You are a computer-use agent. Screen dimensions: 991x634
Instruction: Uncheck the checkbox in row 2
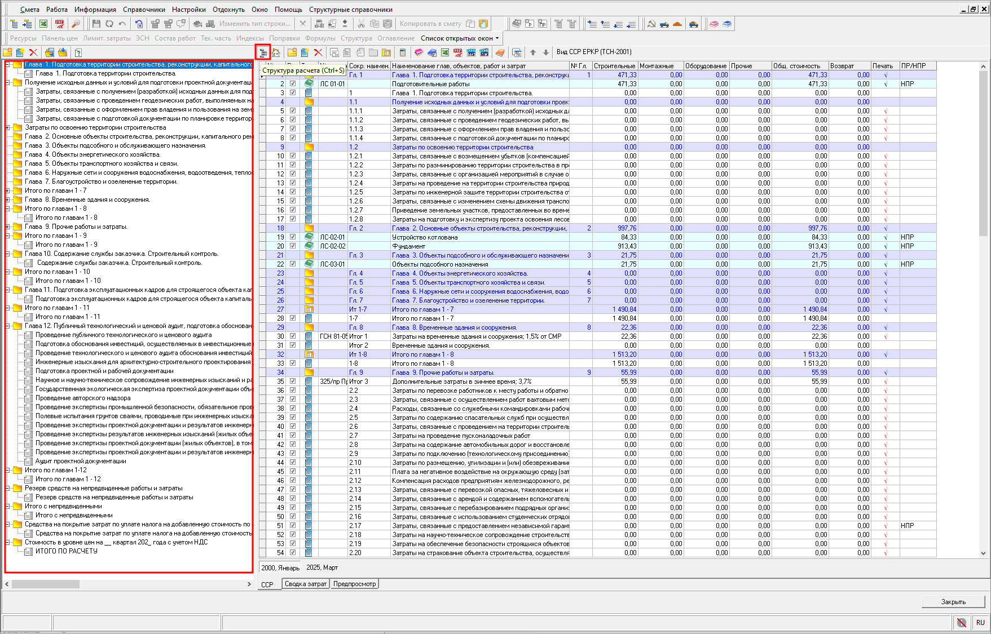[293, 84]
